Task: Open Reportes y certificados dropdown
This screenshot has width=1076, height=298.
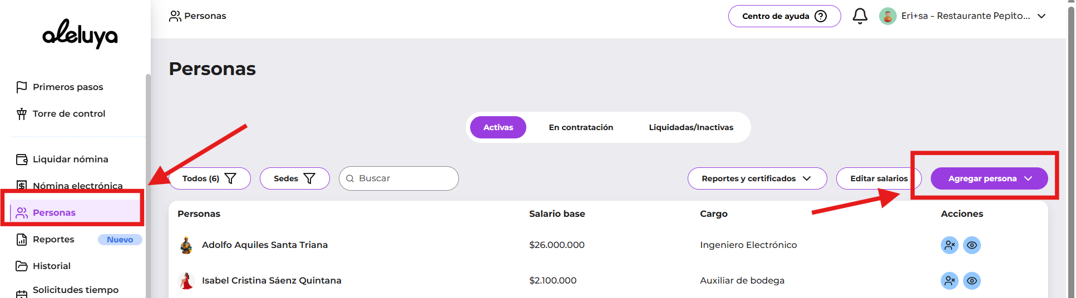Action: [x=757, y=178]
